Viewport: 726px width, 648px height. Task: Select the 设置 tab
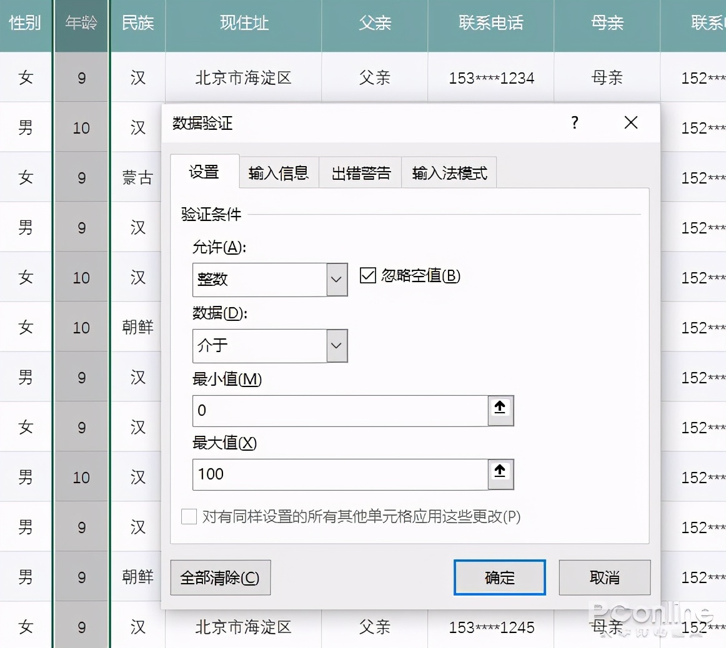204,173
